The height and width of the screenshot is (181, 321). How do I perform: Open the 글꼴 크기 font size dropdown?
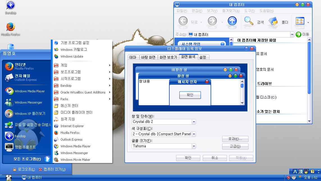(194, 146)
